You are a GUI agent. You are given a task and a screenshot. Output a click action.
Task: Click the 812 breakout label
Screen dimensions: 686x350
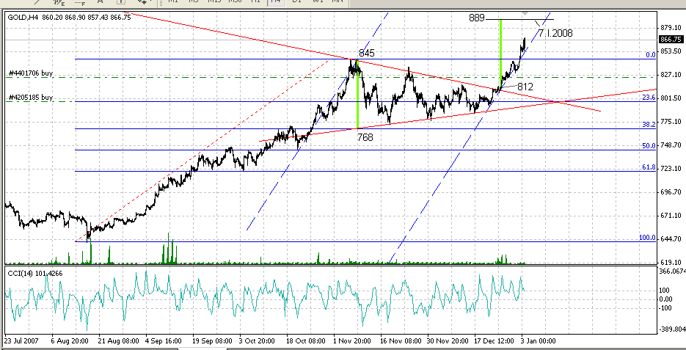525,86
